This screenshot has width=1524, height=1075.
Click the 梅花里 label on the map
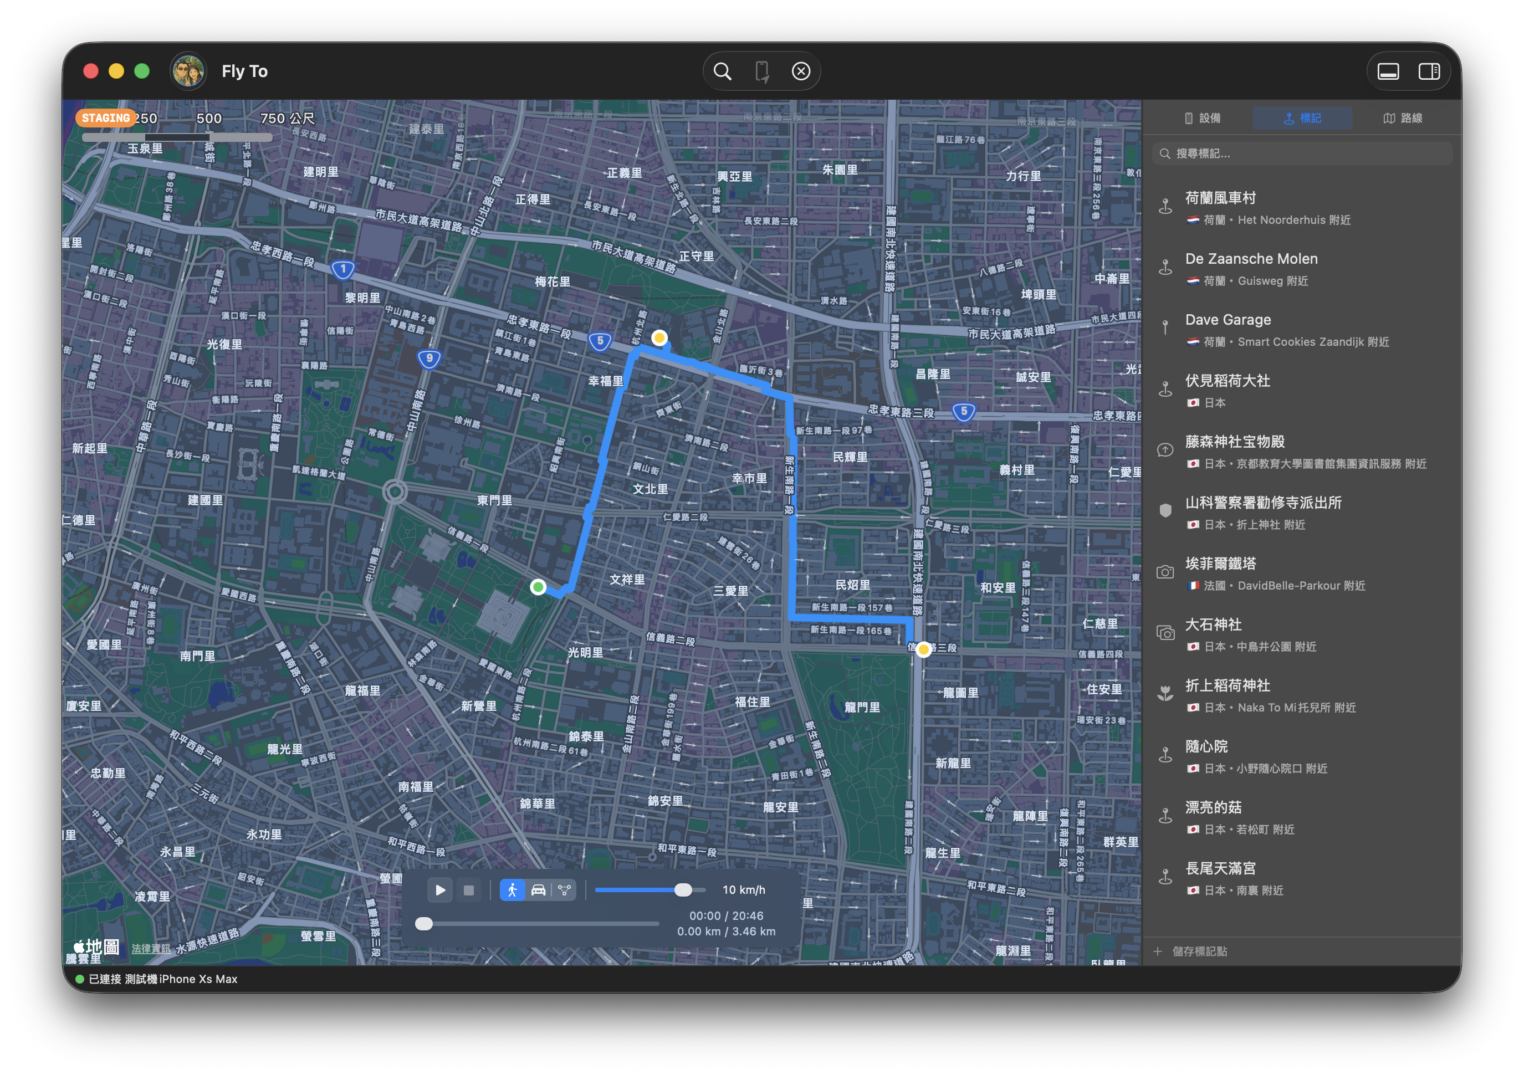tap(553, 282)
